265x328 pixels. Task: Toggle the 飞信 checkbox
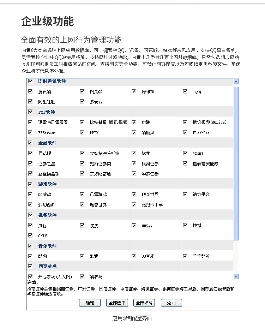185,91
